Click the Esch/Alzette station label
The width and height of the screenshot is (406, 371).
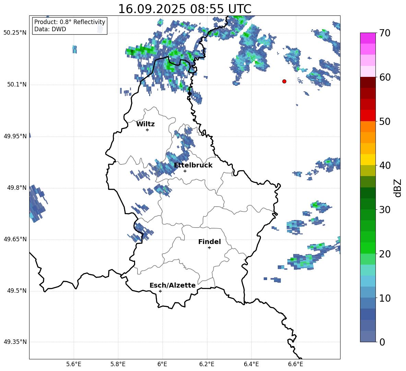click(172, 286)
